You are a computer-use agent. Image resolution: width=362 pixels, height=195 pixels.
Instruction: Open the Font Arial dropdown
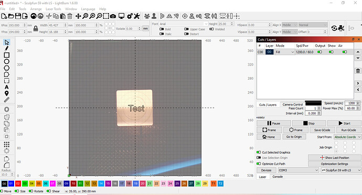coord(184,24)
